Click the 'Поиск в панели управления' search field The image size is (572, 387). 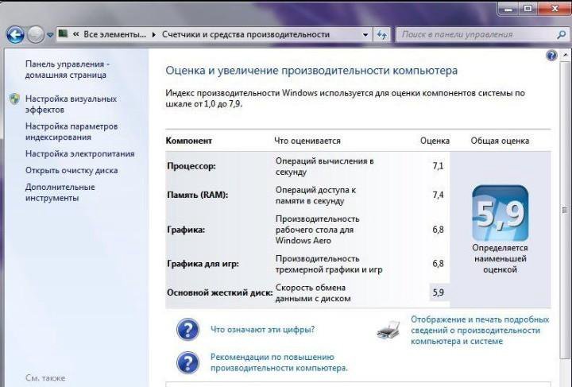tap(469, 35)
